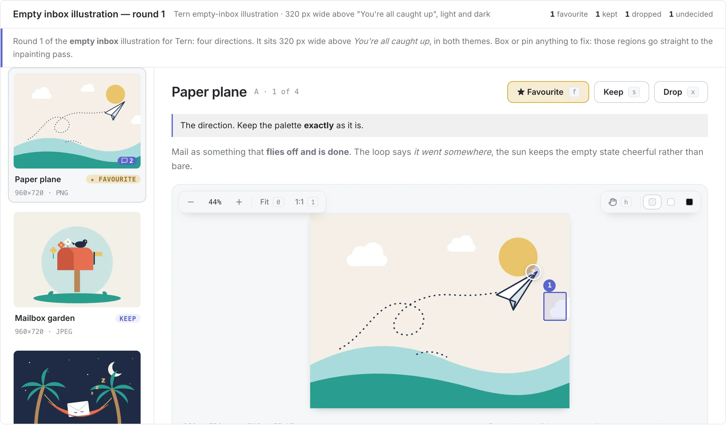Click the Drop button
Image resolution: width=726 pixels, height=425 pixels.
pyautogui.click(x=681, y=92)
